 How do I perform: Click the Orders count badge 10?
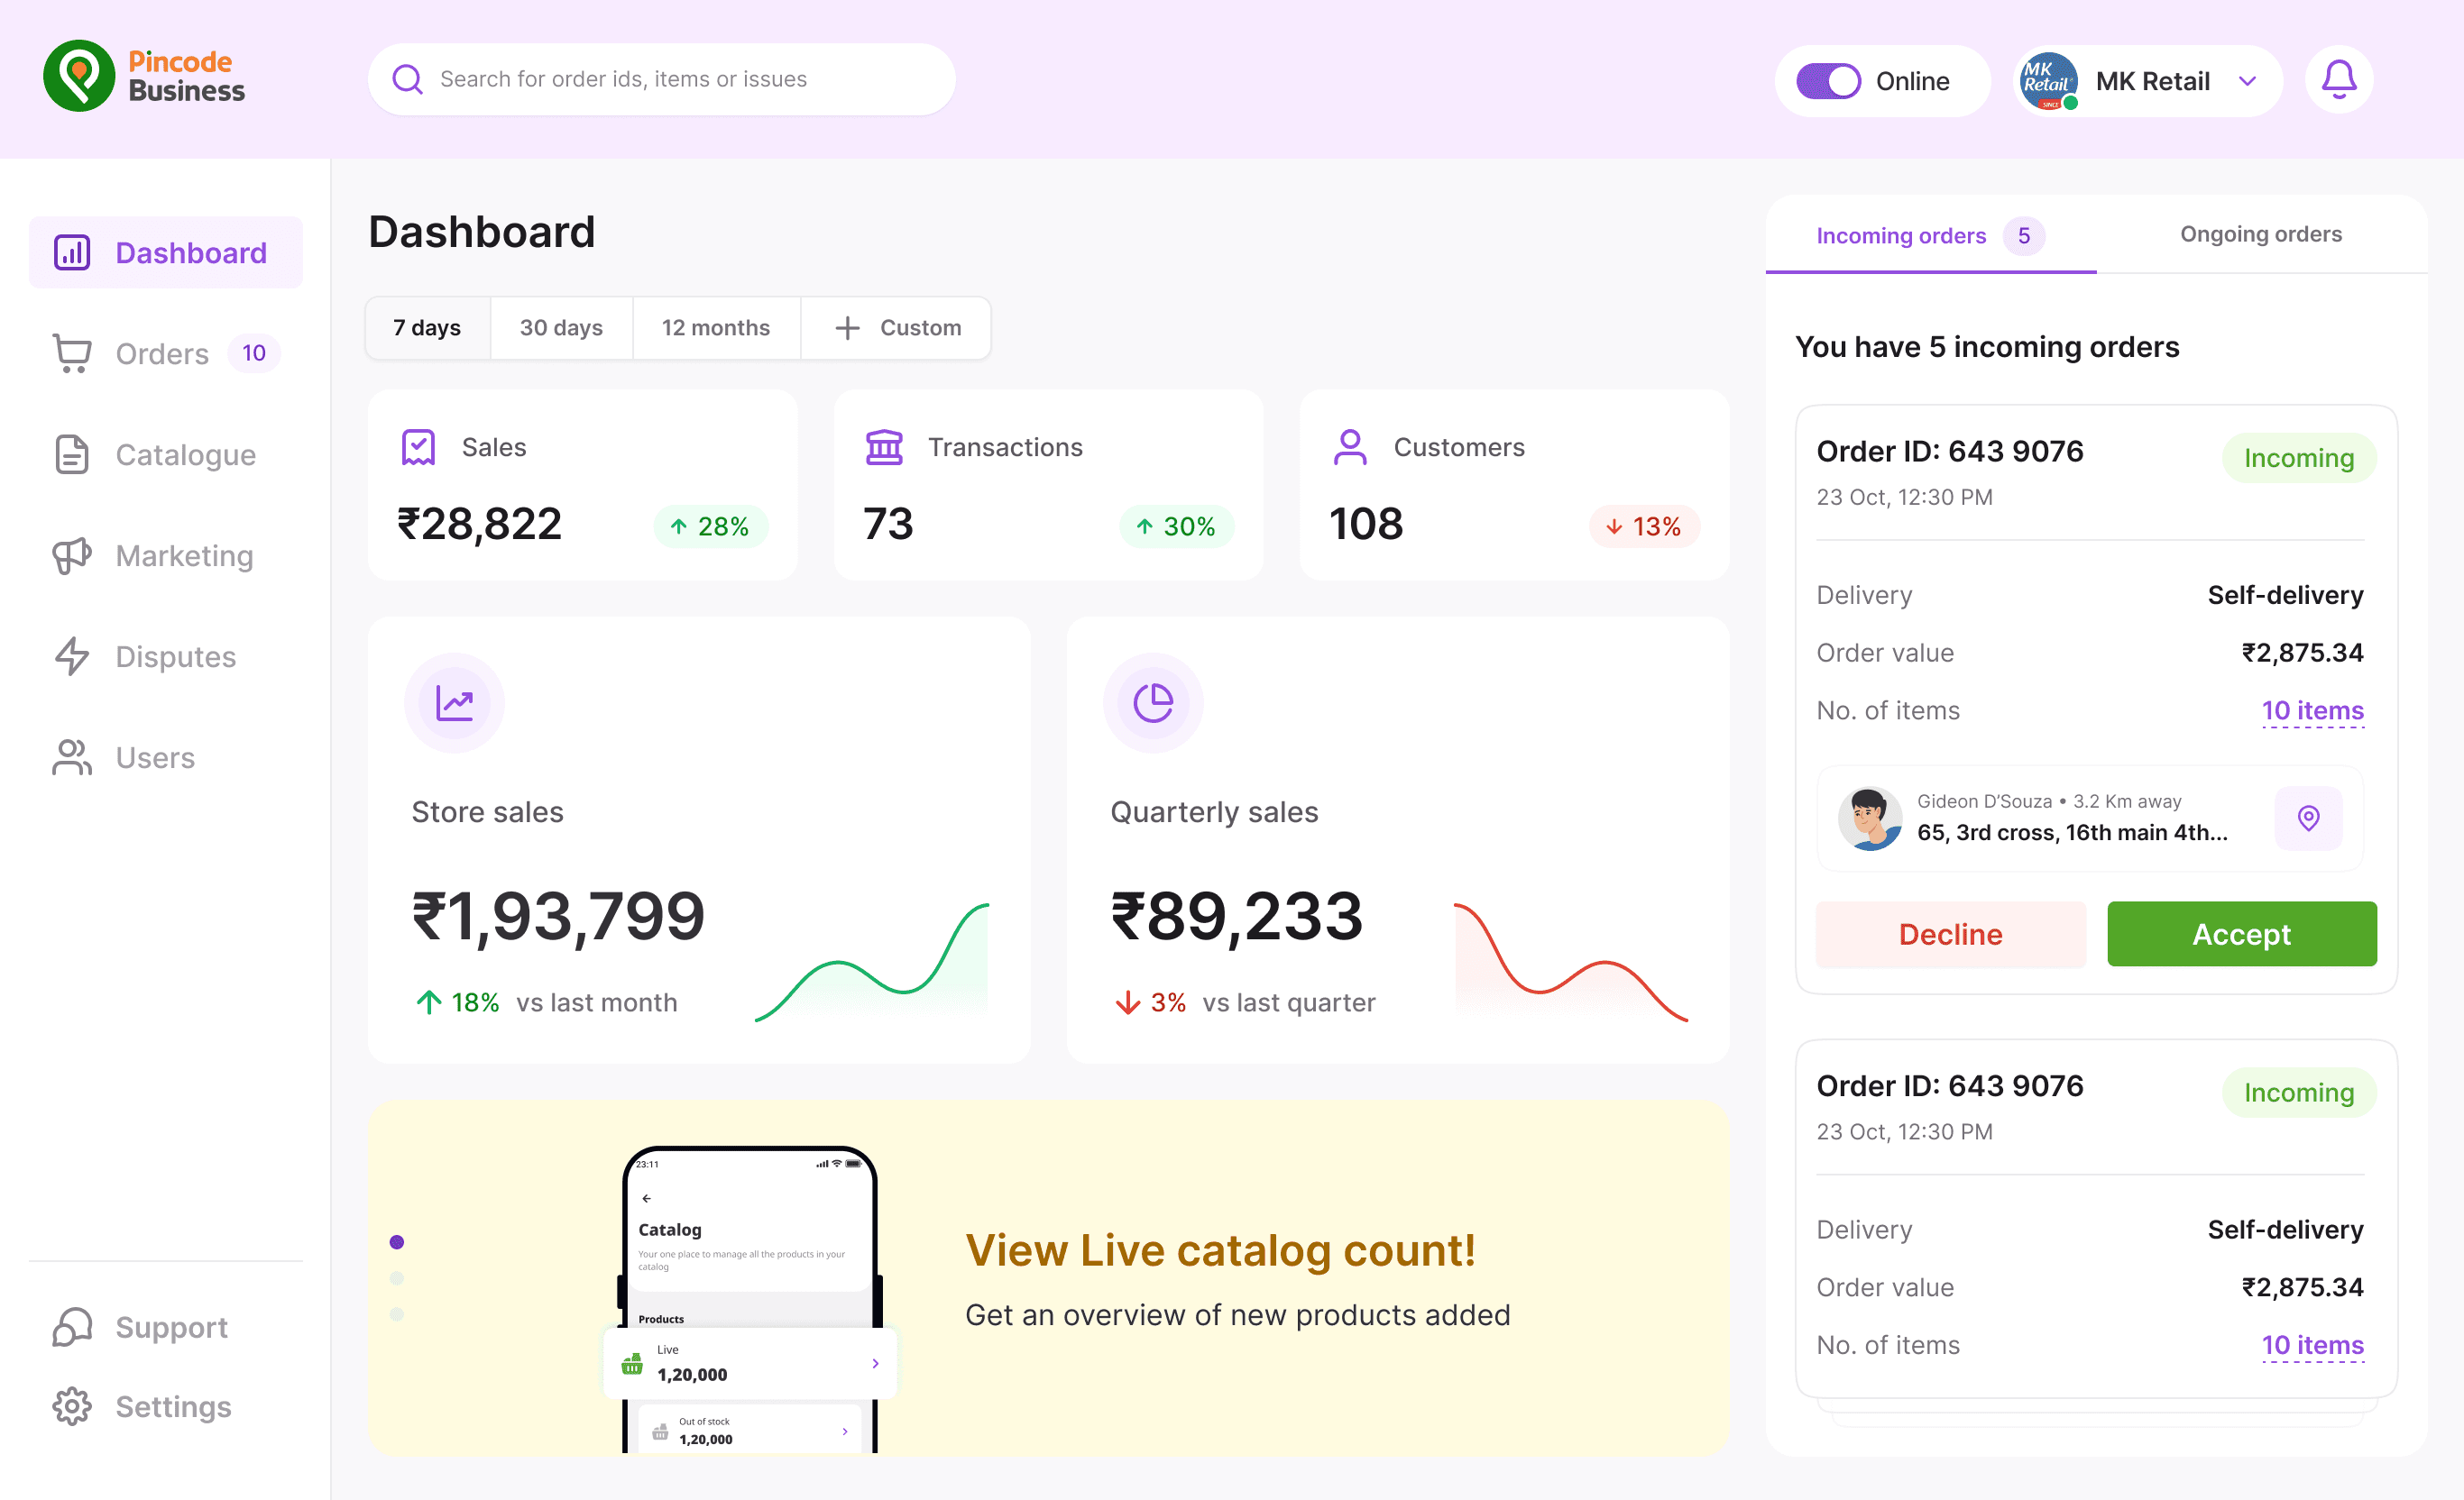254,353
